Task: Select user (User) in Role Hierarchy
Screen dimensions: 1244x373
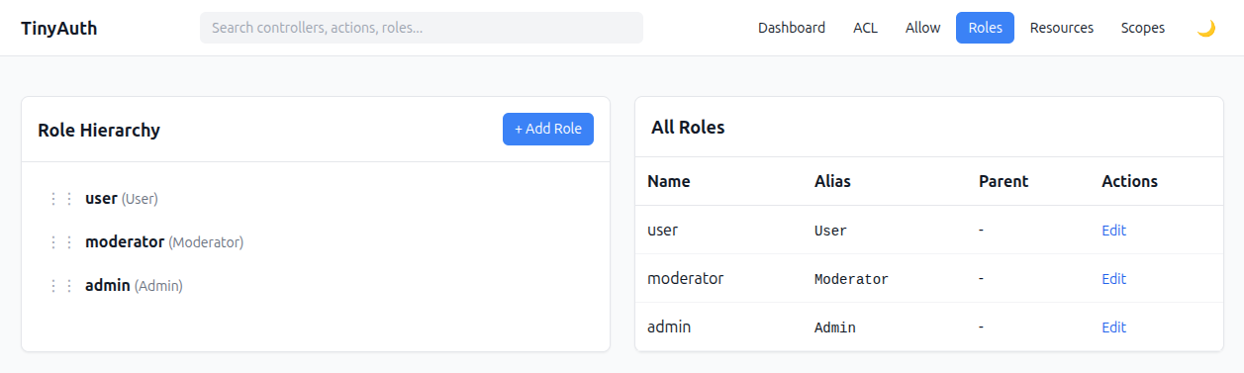Action: [122, 199]
